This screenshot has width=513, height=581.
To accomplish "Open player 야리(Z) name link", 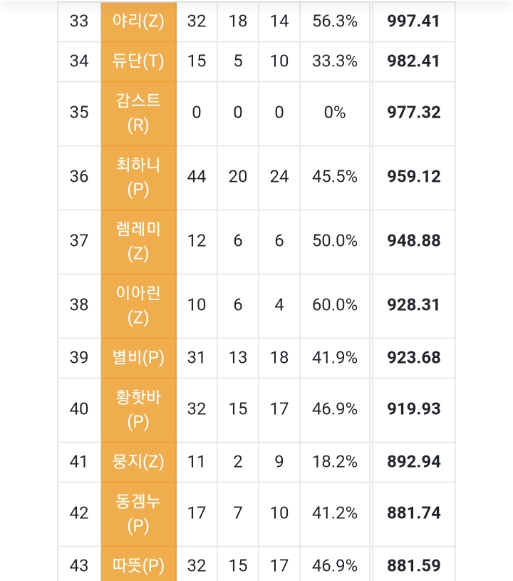I will (138, 21).
